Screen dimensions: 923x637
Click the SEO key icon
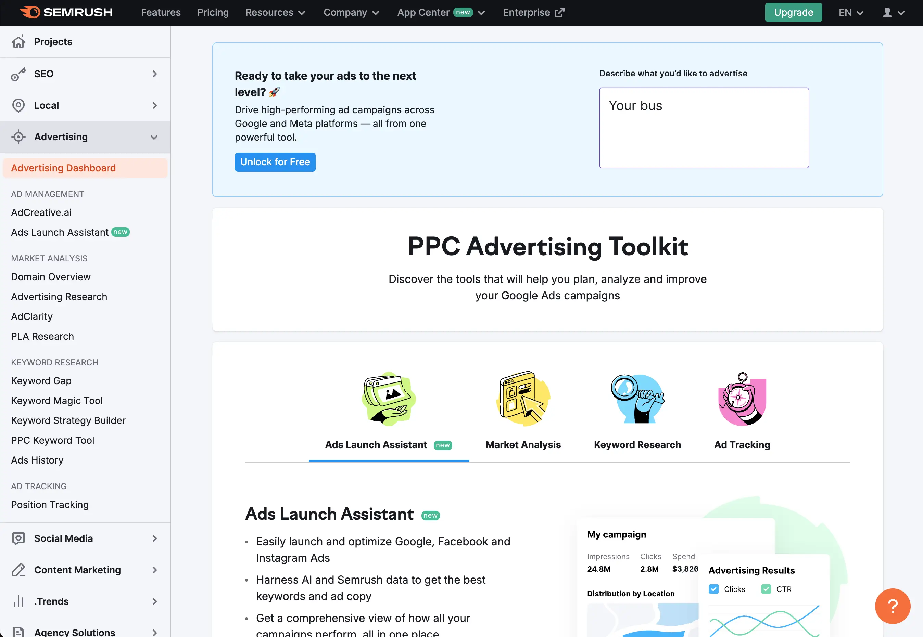(x=18, y=74)
